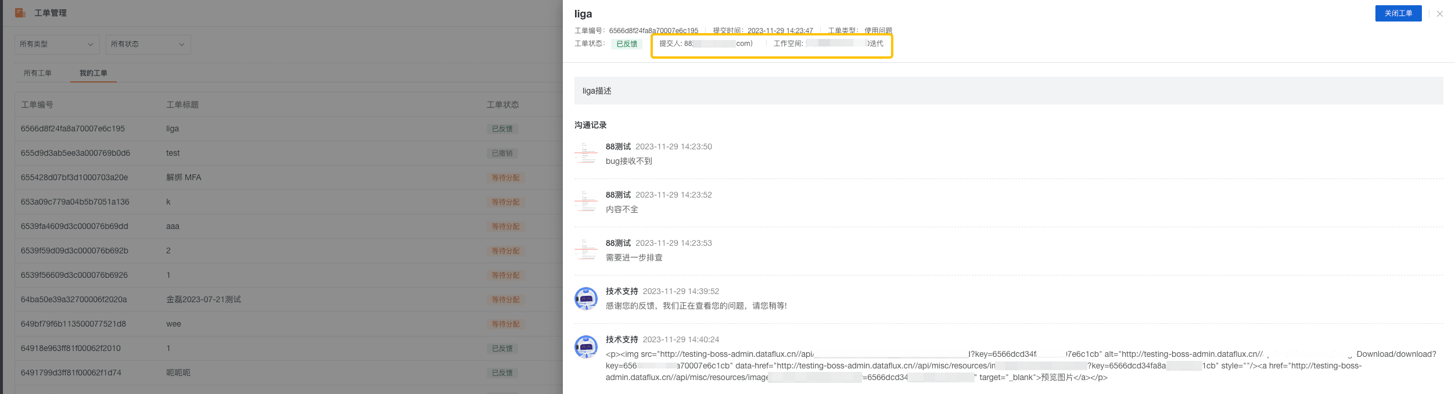
Task: Click the ticket title 解绑 MFA
Action: (184, 177)
